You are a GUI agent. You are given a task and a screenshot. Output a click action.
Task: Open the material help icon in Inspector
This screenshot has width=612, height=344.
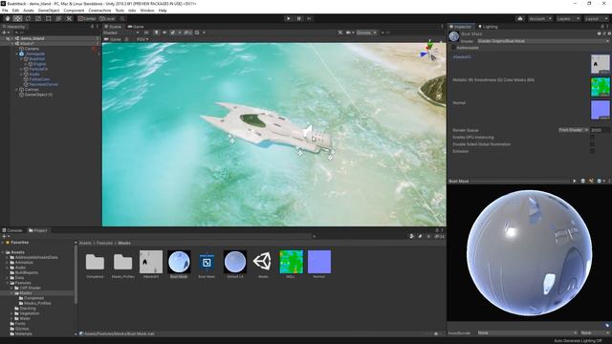coord(600,34)
